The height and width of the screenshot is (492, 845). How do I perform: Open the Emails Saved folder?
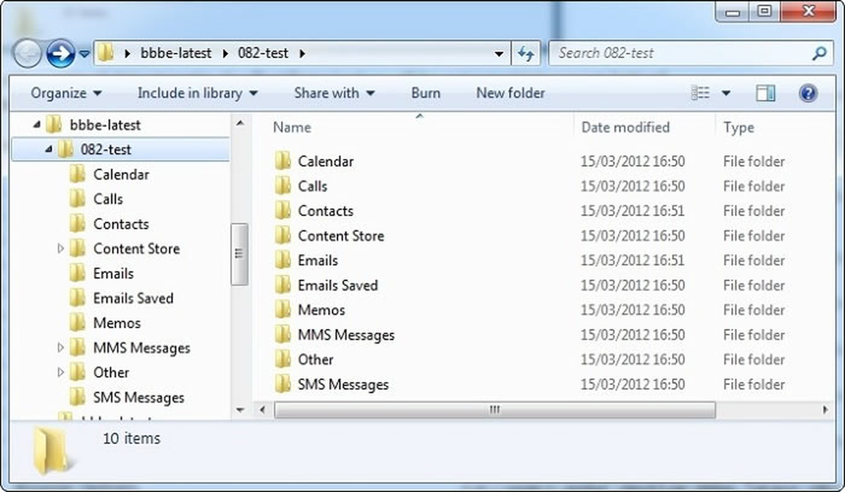tap(337, 285)
